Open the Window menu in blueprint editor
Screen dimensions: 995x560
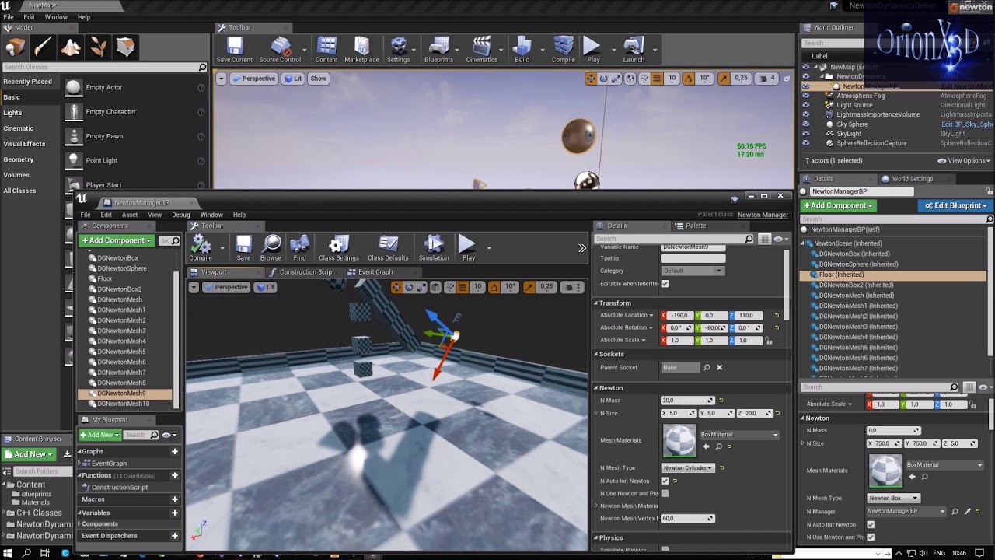(x=211, y=215)
